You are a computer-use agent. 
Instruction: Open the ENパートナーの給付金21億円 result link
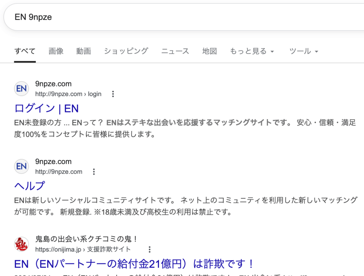coord(134,264)
